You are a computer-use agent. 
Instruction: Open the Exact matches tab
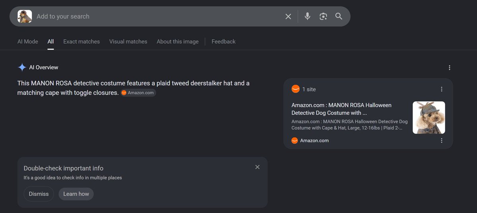[x=81, y=41]
